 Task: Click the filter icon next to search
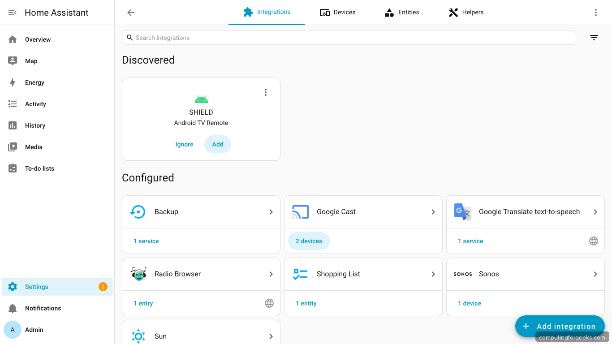[594, 38]
